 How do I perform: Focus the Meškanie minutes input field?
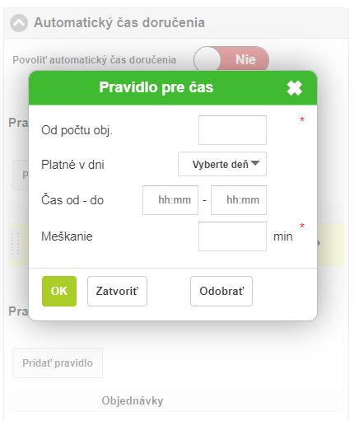(x=232, y=236)
